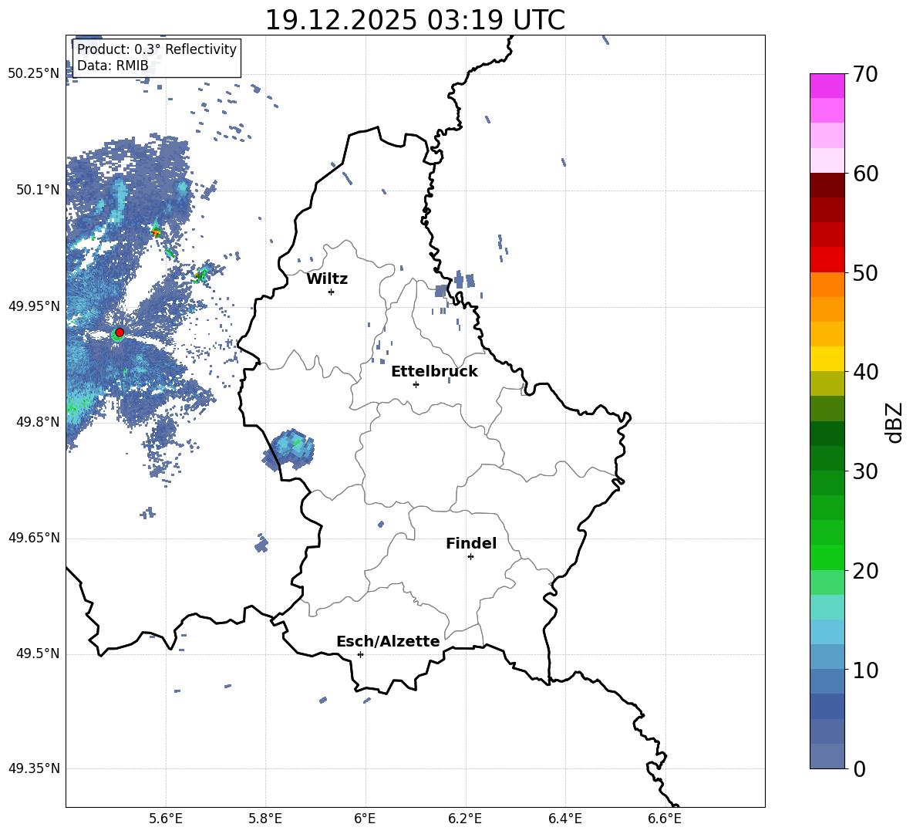Click the Esch/Alzette city label
The width and height of the screenshot is (913, 834).
(388, 641)
